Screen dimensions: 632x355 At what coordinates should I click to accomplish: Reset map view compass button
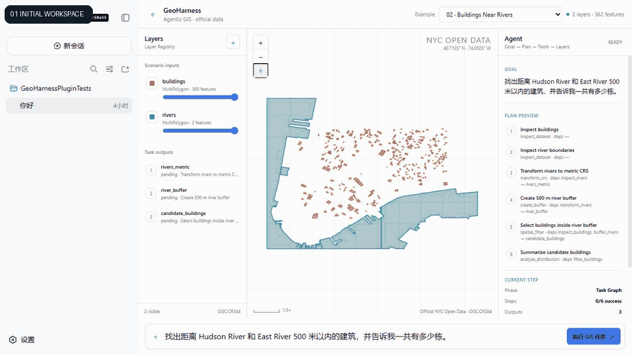[261, 71]
